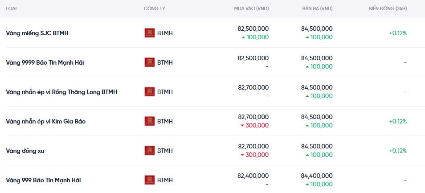Click BTMH logo in Rồng Thăng Long row
Viewport: 425px width, 193px height.
pyautogui.click(x=150, y=92)
